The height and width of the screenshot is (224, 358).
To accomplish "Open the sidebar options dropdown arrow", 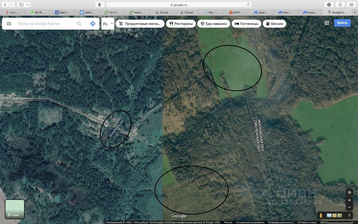I will click(x=28, y=5).
